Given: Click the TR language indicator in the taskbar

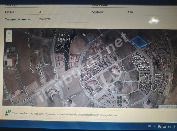Looking at the screenshot, I should (149, 126).
